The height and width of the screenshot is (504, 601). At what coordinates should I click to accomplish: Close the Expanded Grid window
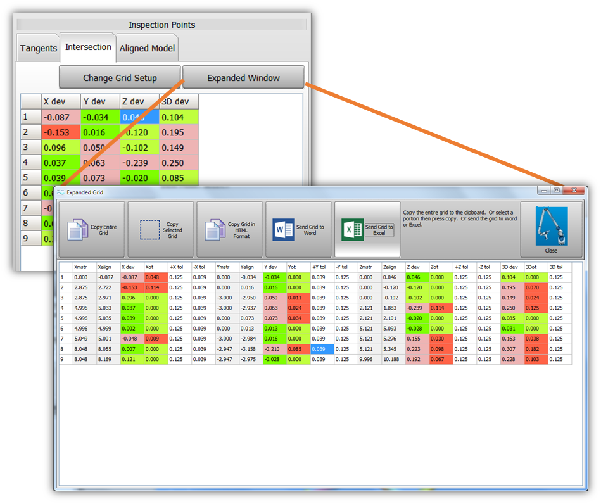coord(574,191)
